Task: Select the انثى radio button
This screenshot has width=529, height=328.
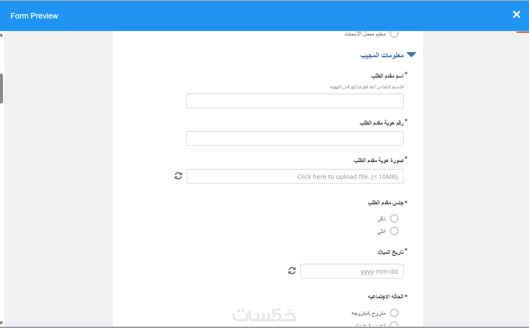Action: 394,231
